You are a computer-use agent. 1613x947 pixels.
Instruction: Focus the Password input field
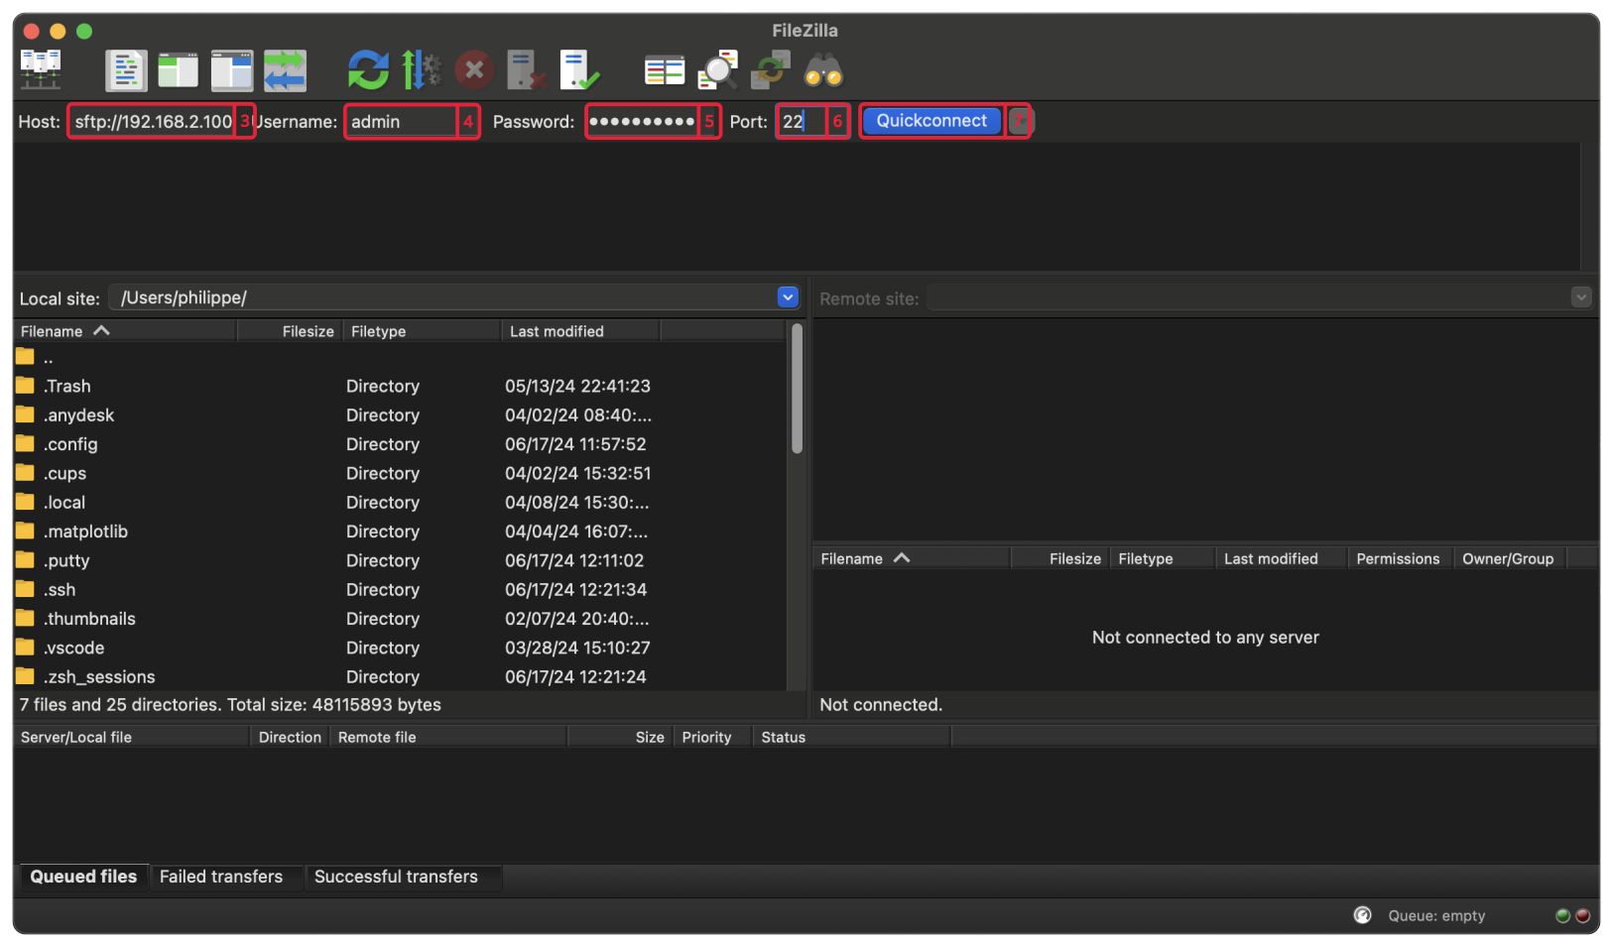pos(642,122)
